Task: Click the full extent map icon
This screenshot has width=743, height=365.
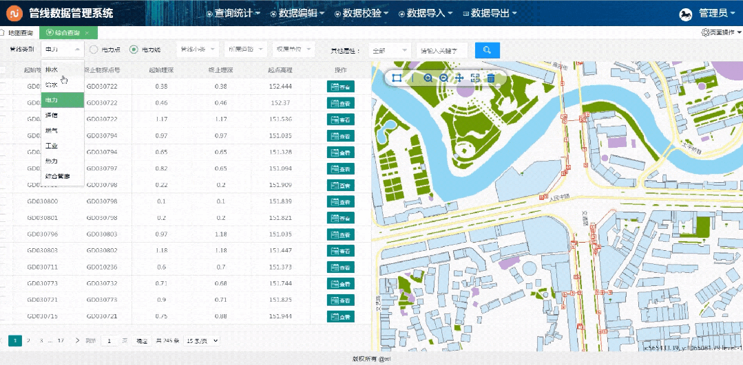Action: (475, 78)
